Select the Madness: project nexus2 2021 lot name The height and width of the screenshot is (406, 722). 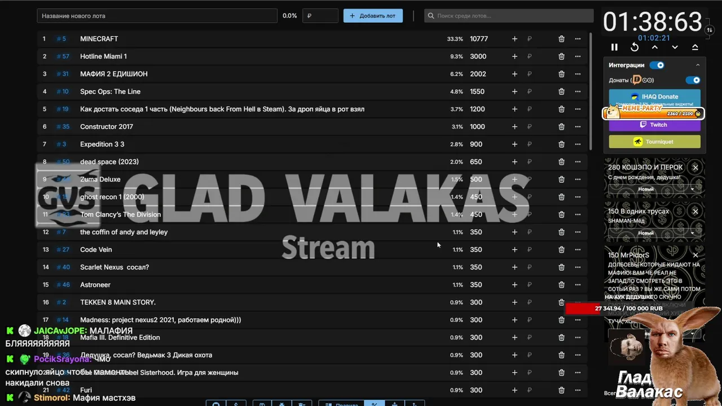pos(160,320)
